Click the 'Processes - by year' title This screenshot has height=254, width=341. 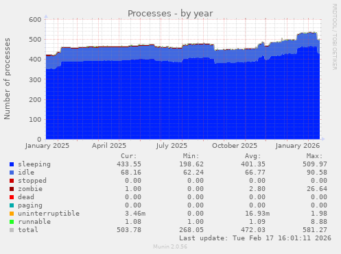click(170, 14)
